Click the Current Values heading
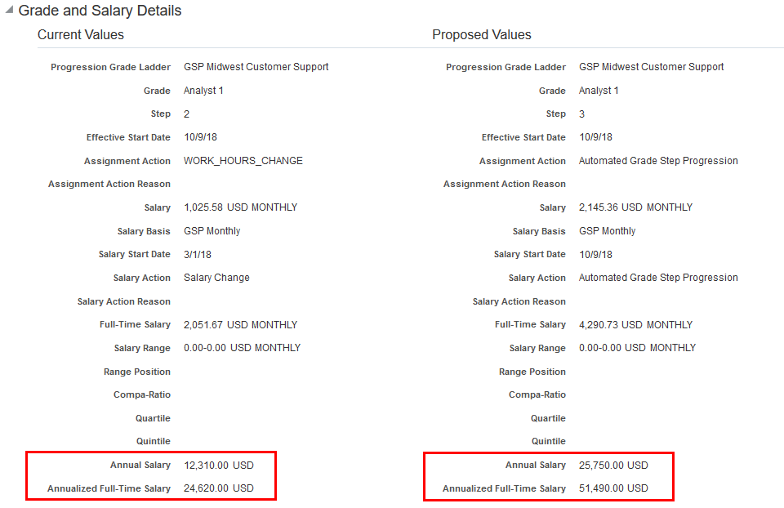784x508 pixels. [81, 35]
